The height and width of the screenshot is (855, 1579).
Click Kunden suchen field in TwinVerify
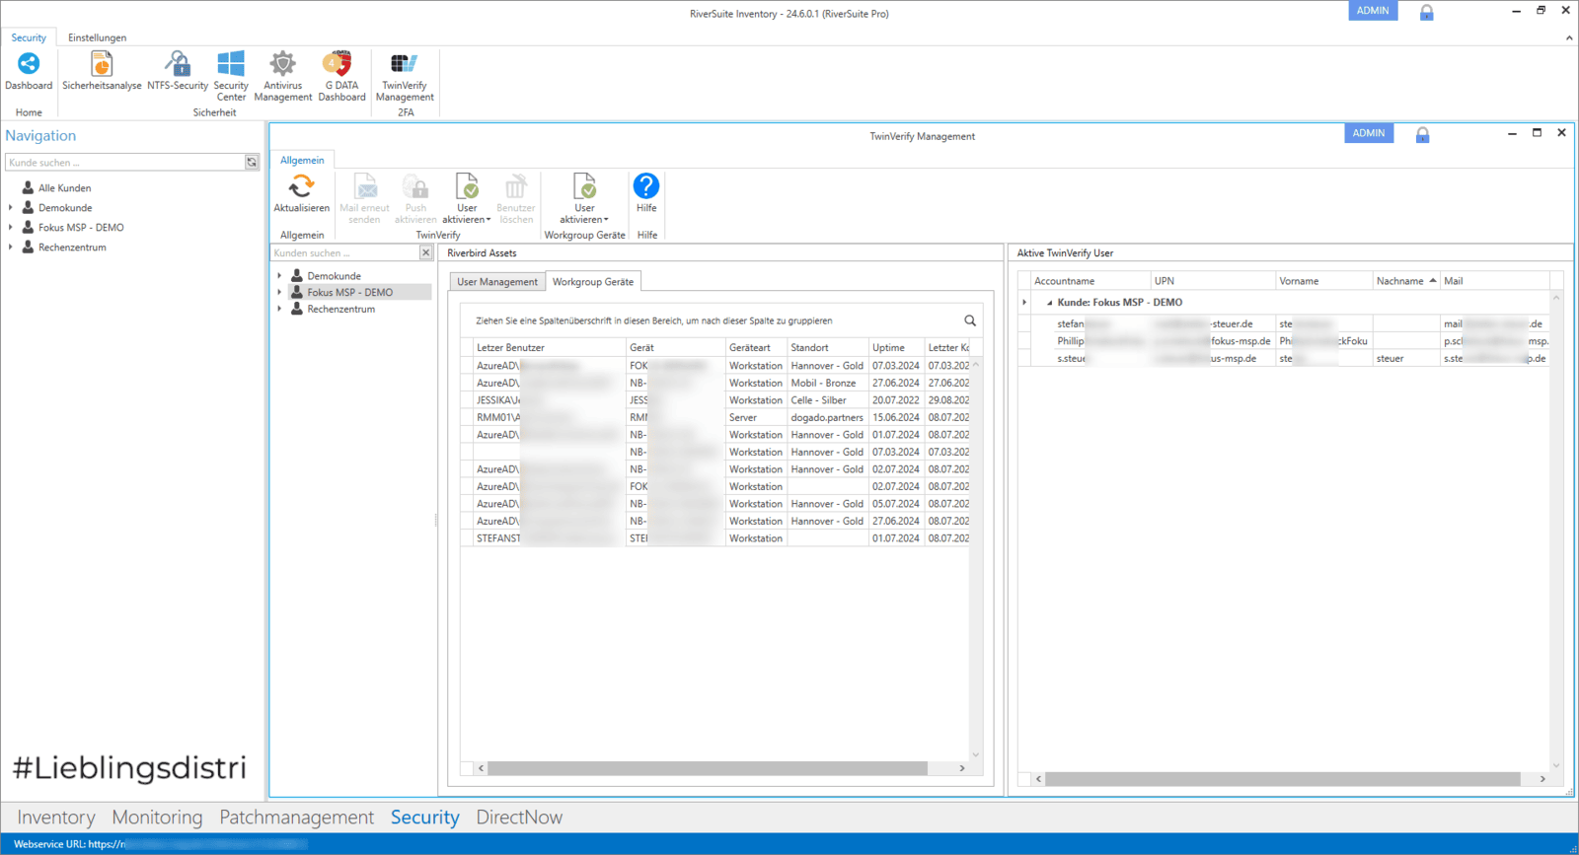(x=345, y=252)
